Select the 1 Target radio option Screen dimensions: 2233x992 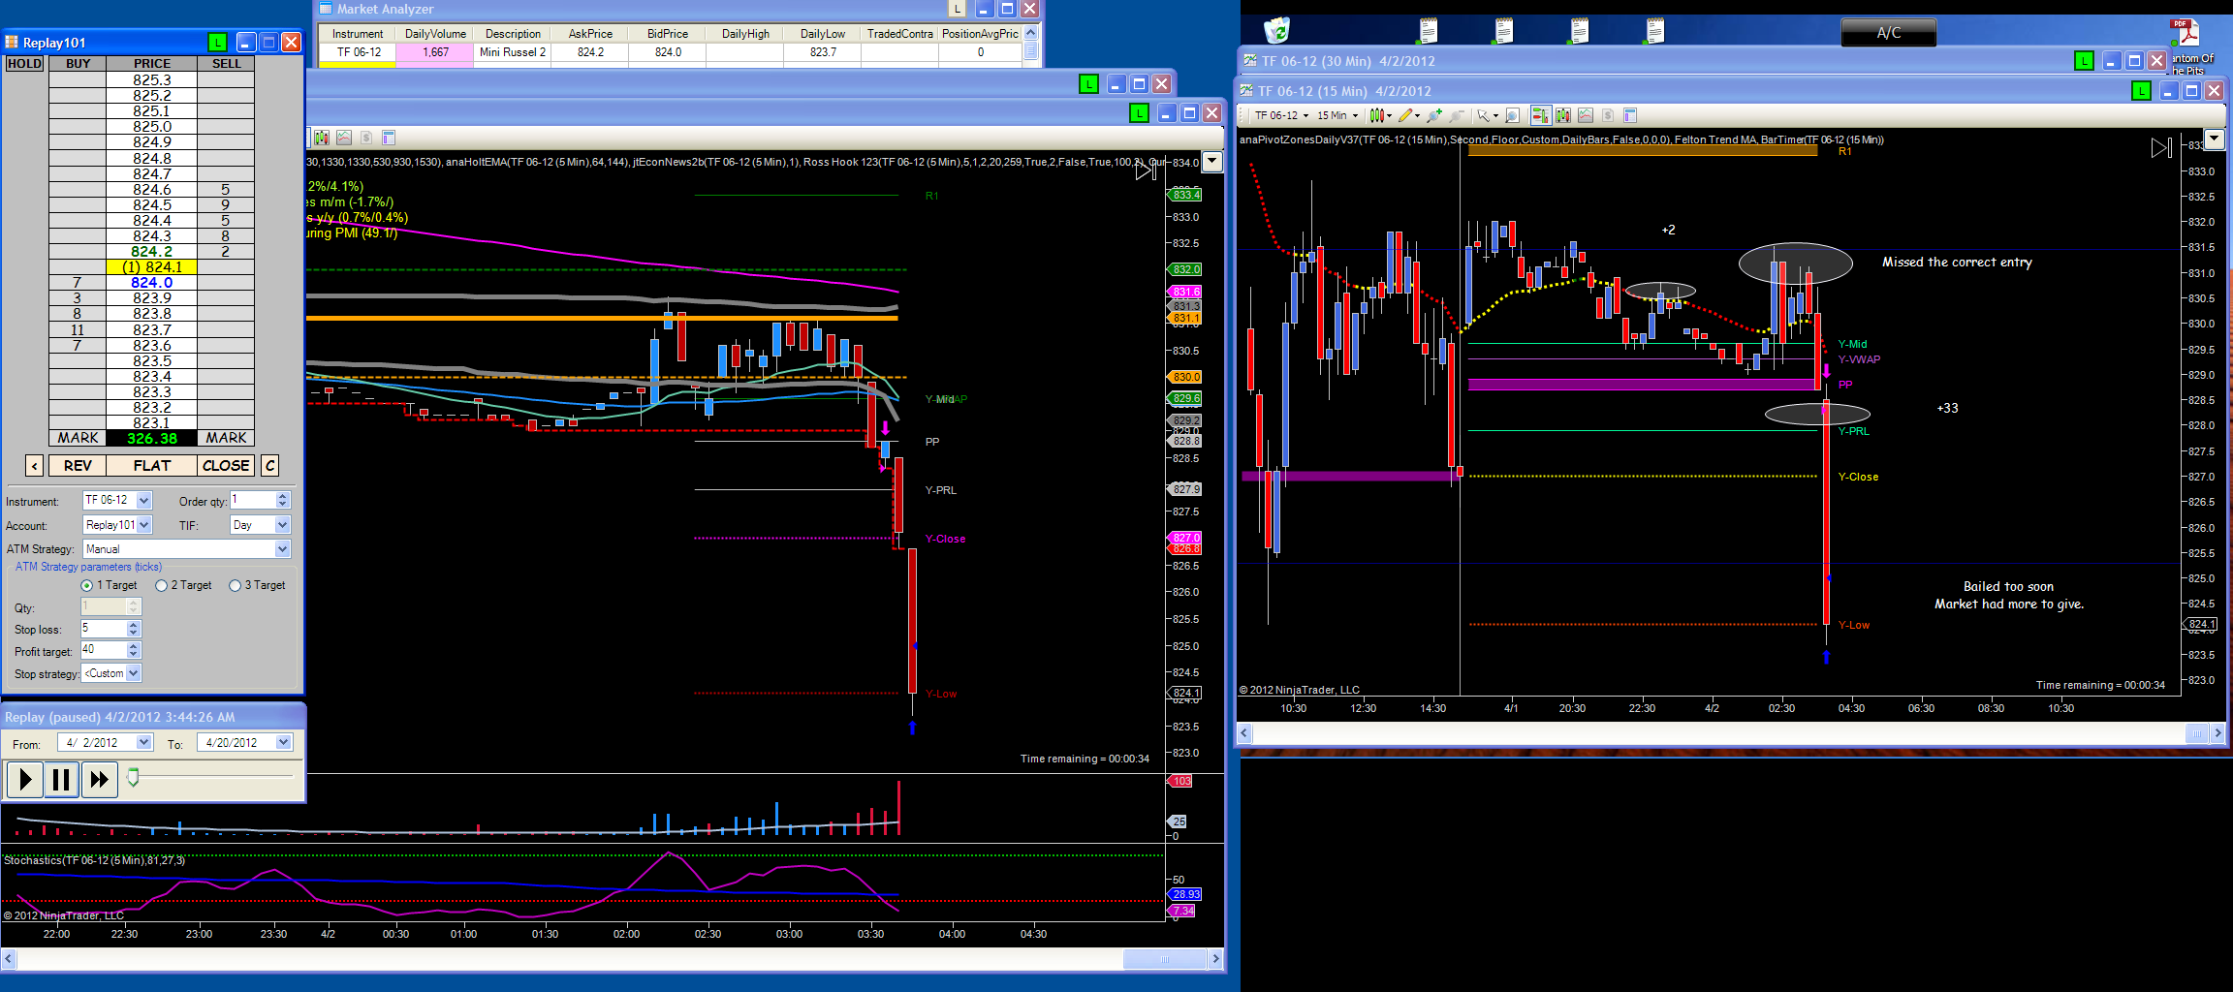[109, 585]
